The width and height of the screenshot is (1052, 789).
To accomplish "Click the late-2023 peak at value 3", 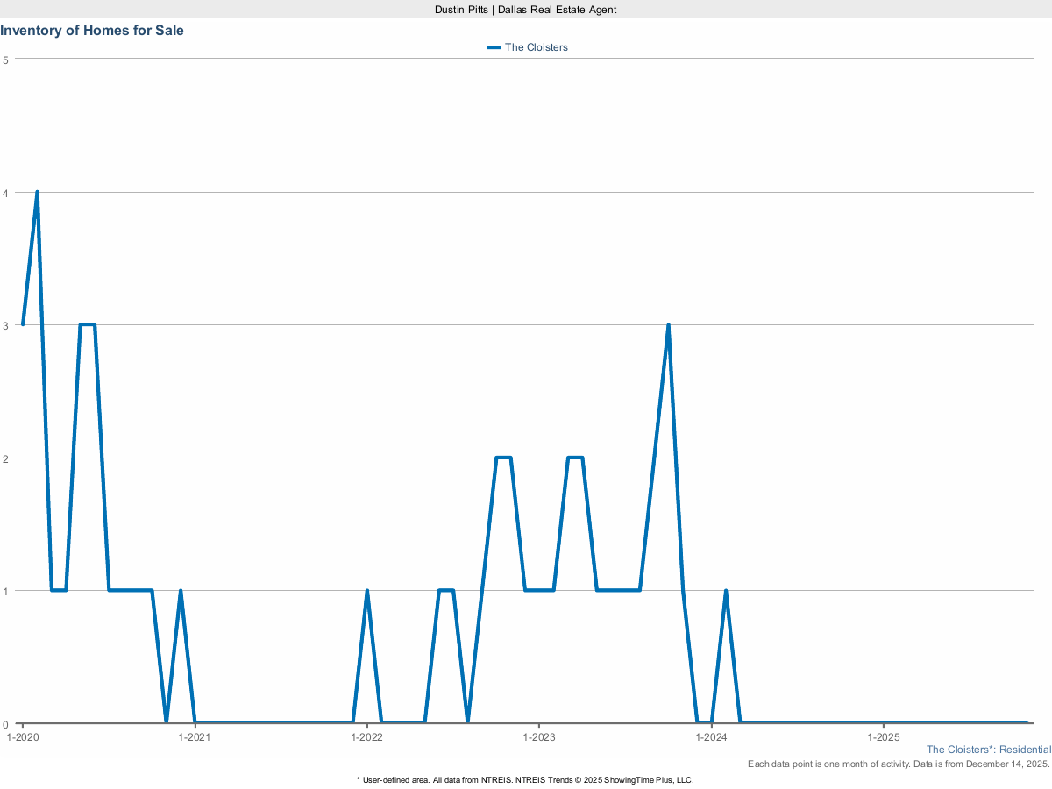I will [x=668, y=325].
